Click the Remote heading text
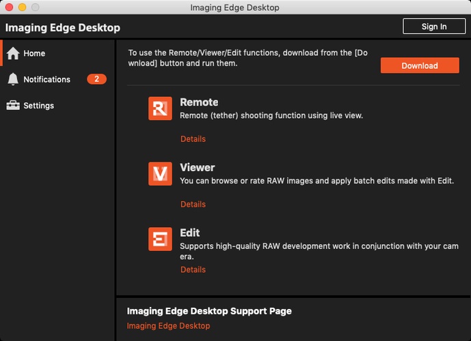Screen dimensions: 471x341 click(199, 102)
